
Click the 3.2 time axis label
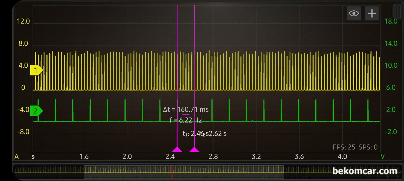coord(256,156)
